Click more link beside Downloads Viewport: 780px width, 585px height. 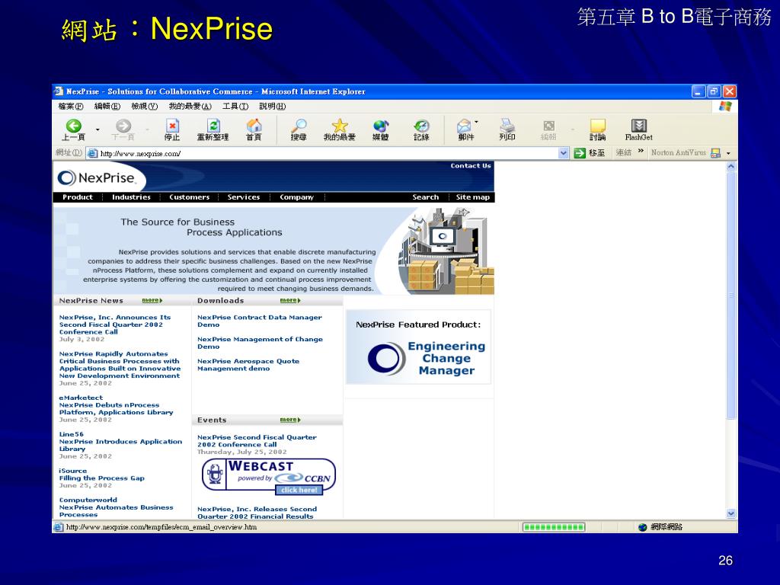290,300
